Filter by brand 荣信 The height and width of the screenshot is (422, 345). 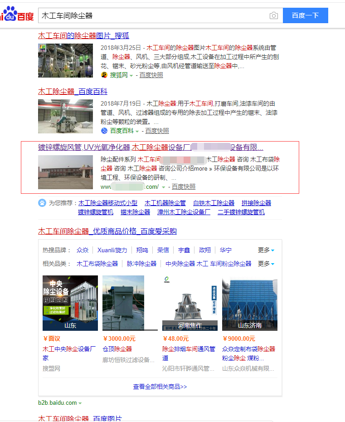(x=163, y=250)
